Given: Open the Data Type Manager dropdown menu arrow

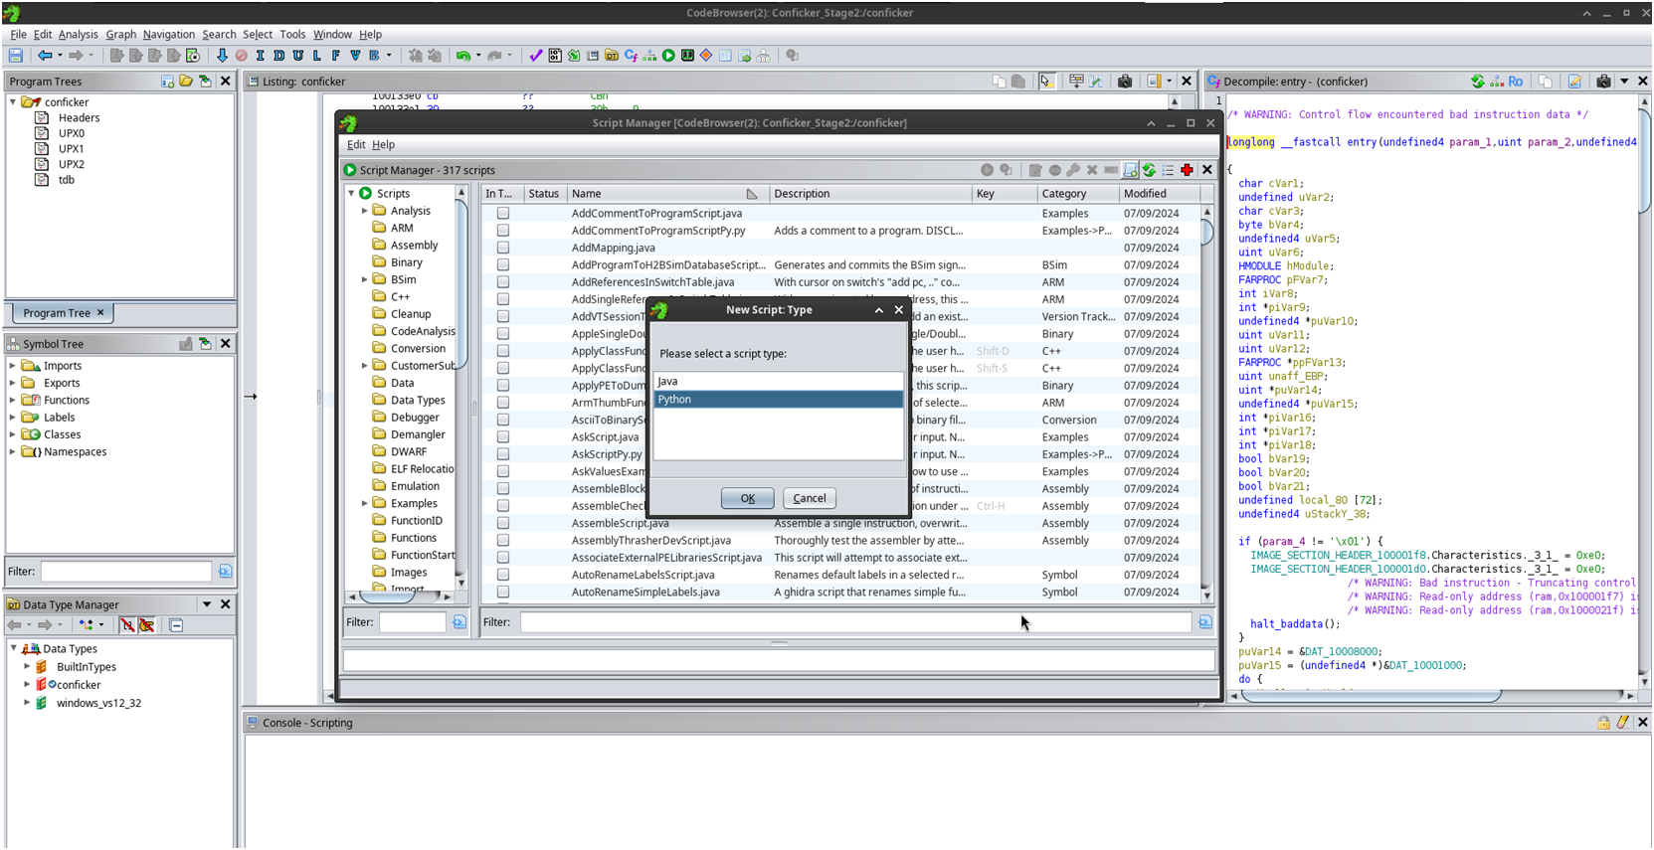Looking at the screenshot, I should (x=207, y=604).
